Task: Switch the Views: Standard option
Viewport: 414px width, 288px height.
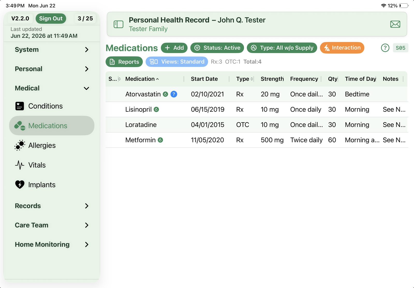Action: (x=177, y=62)
